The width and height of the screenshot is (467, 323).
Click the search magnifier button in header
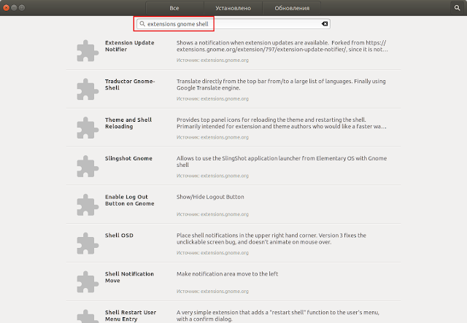click(x=458, y=8)
